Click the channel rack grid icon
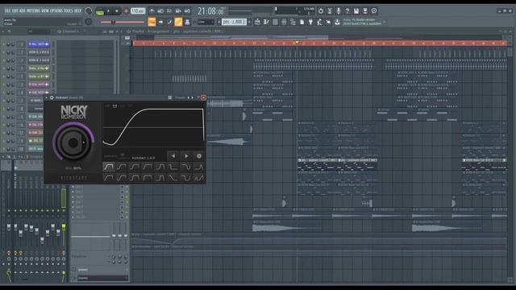This screenshot has width=516, height=290. [x=275, y=22]
